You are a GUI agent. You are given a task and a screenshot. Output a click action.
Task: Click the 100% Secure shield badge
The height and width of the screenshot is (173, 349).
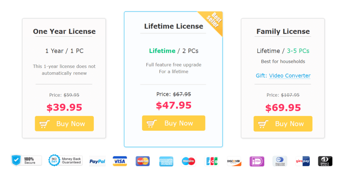(26, 160)
